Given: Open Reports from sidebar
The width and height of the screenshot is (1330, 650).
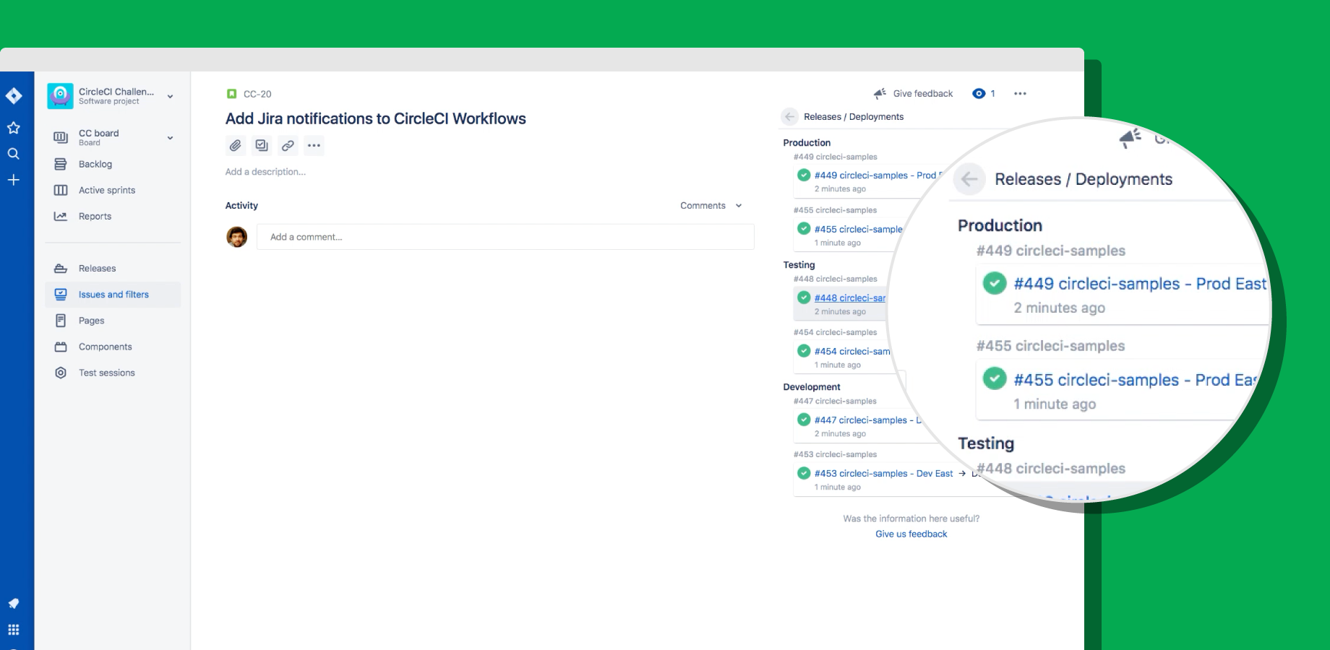Looking at the screenshot, I should (113, 217).
